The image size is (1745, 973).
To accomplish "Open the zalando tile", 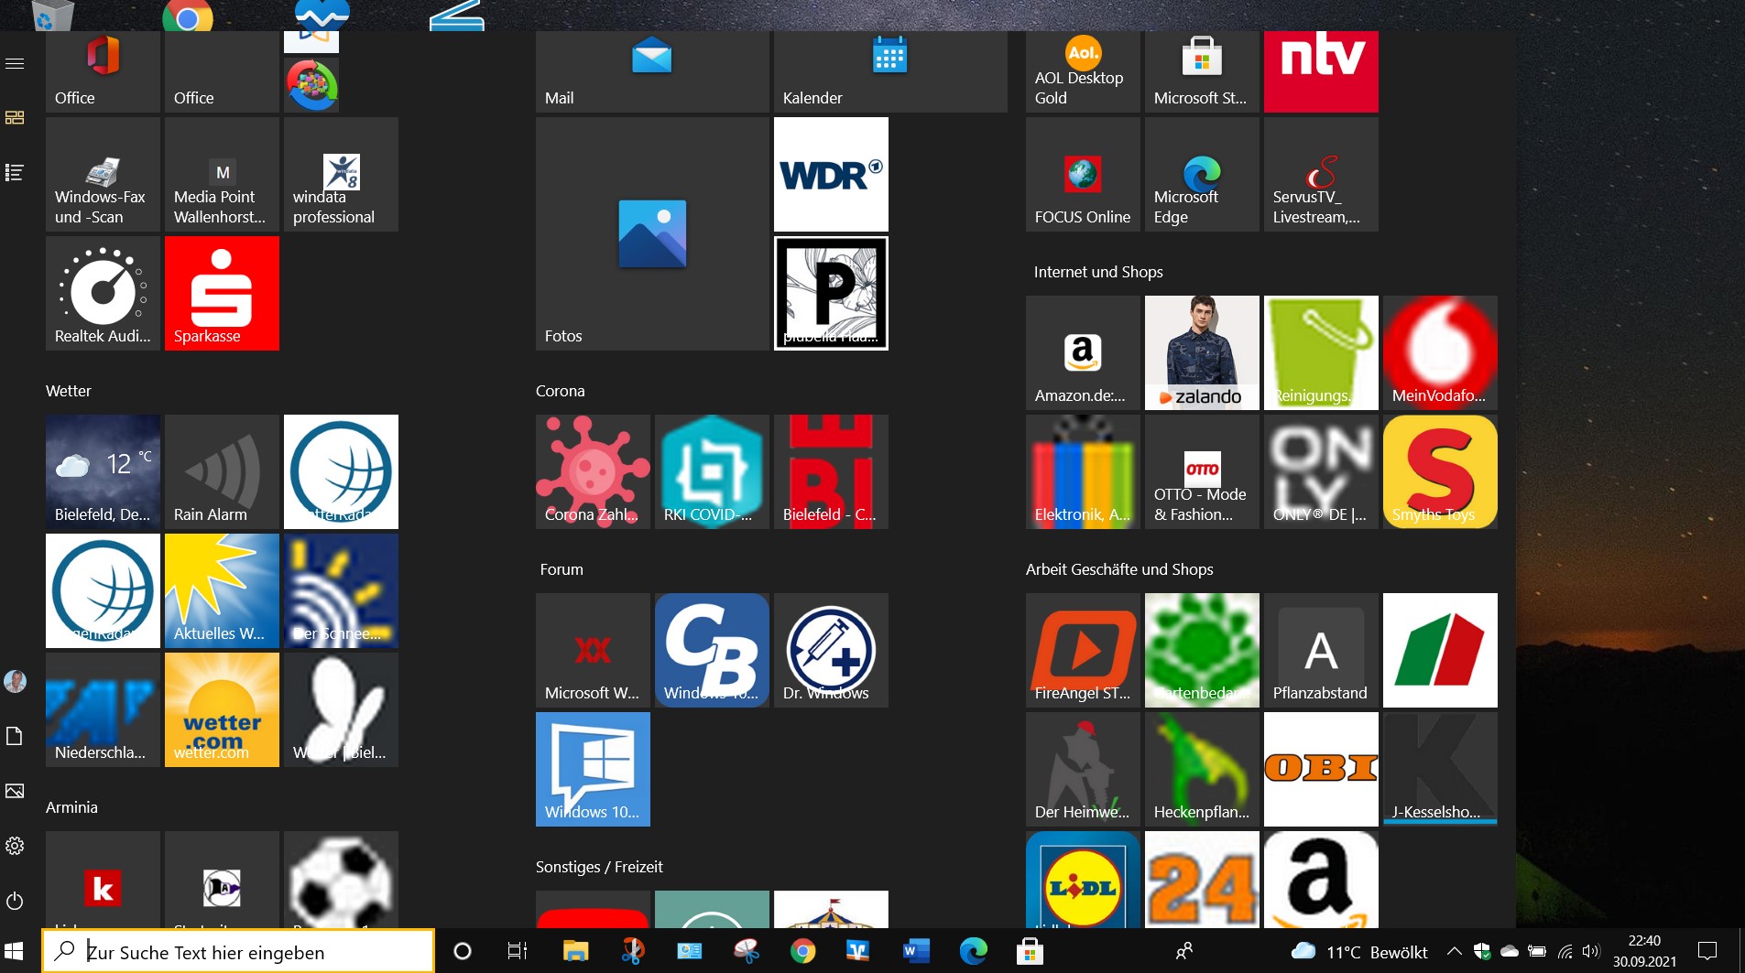I will 1202,352.
